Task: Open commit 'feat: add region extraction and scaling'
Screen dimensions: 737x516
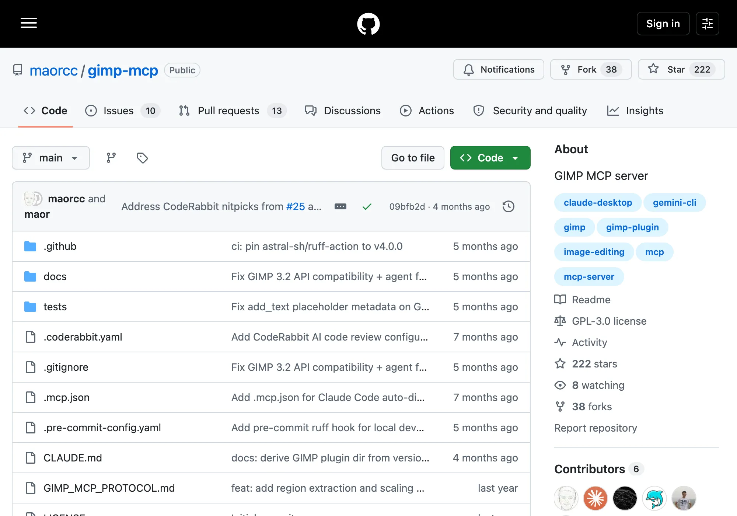Action: (x=328, y=488)
